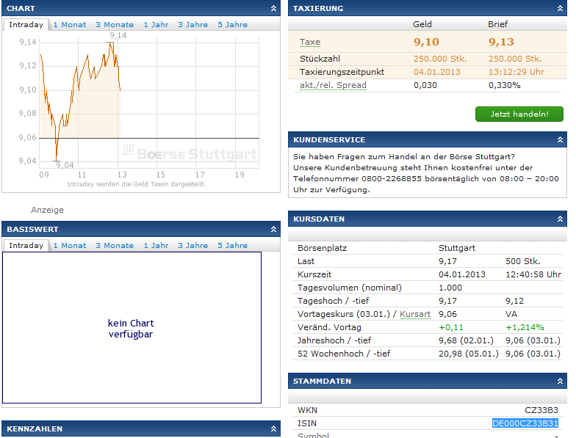This screenshot has height=438, width=576.
Task: Switch BASISWERT to 5 Jahre
Action: [x=232, y=245]
